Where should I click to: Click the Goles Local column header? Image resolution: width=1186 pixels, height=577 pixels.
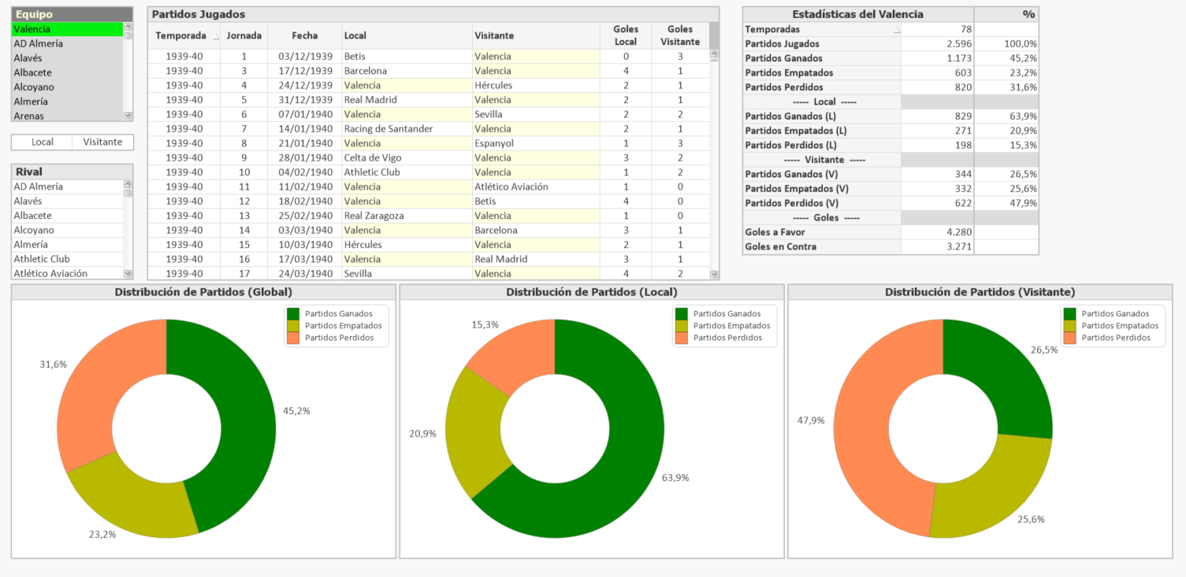coord(626,35)
